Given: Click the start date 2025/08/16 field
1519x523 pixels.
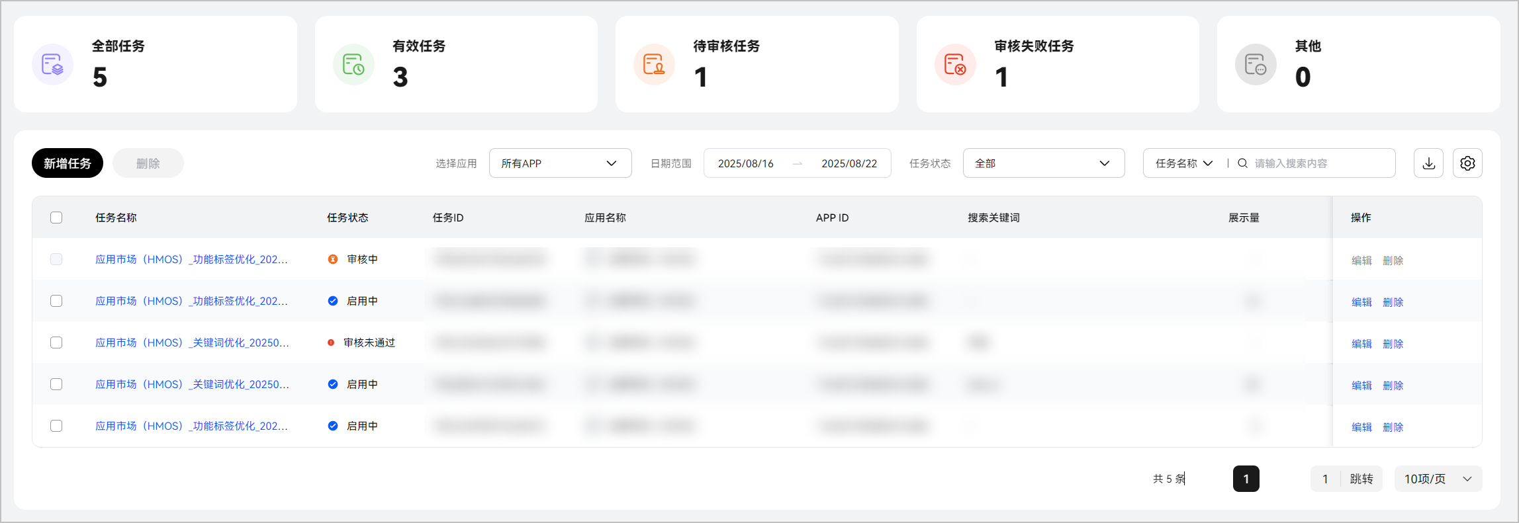Looking at the screenshot, I should [745, 163].
